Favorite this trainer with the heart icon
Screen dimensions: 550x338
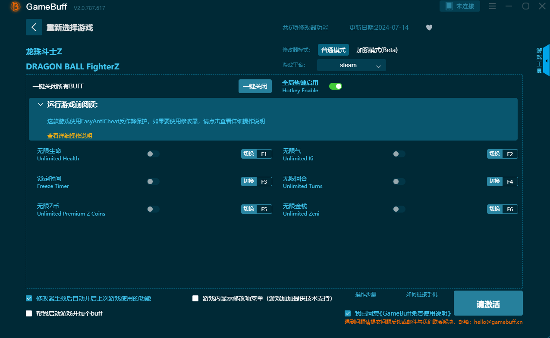(429, 27)
